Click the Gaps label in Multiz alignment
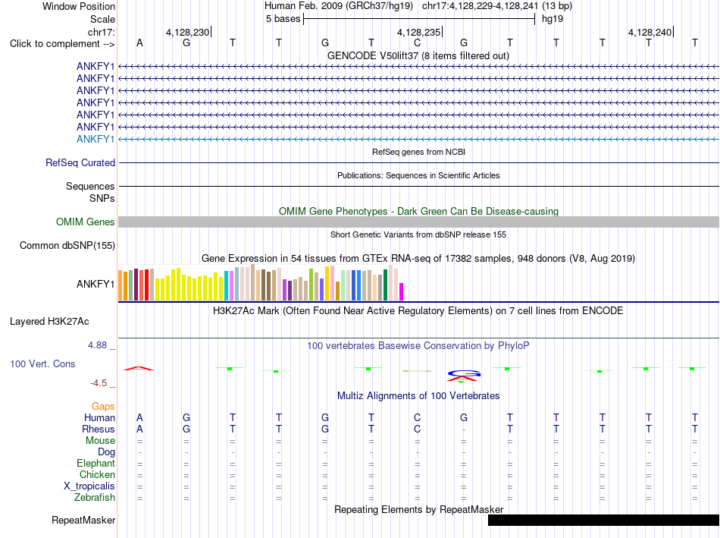The height and width of the screenshot is (538, 720). (x=103, y=406)
